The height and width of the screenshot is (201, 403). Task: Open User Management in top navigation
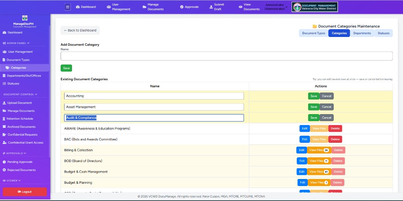tap(118, 7)
